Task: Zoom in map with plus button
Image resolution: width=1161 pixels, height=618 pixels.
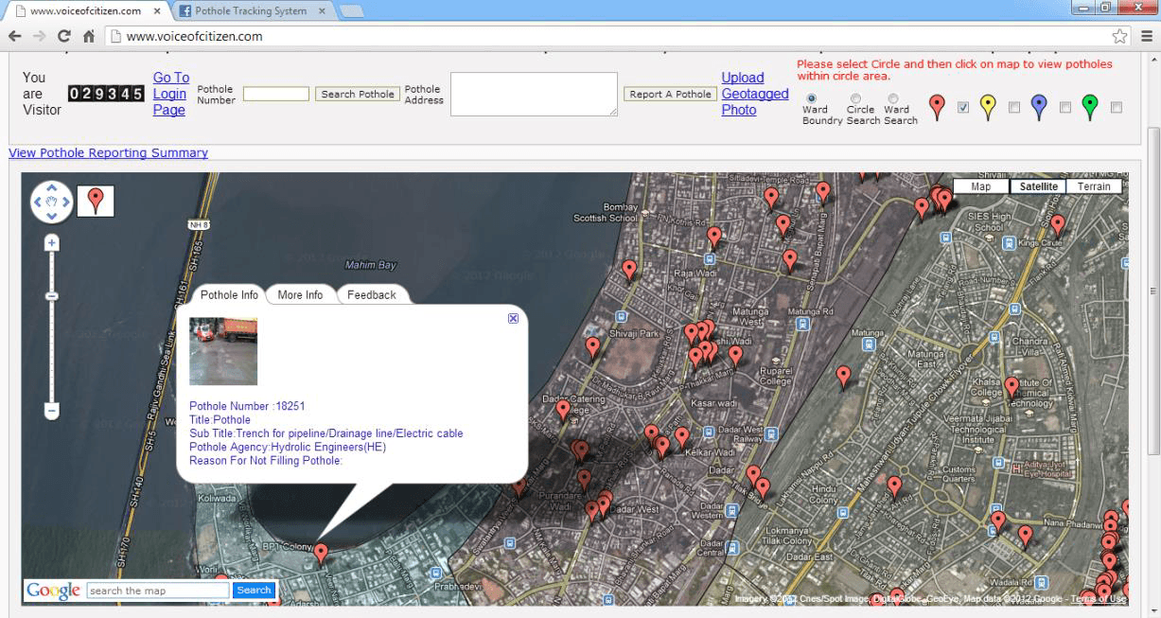Action: click(x=52, y=243)
